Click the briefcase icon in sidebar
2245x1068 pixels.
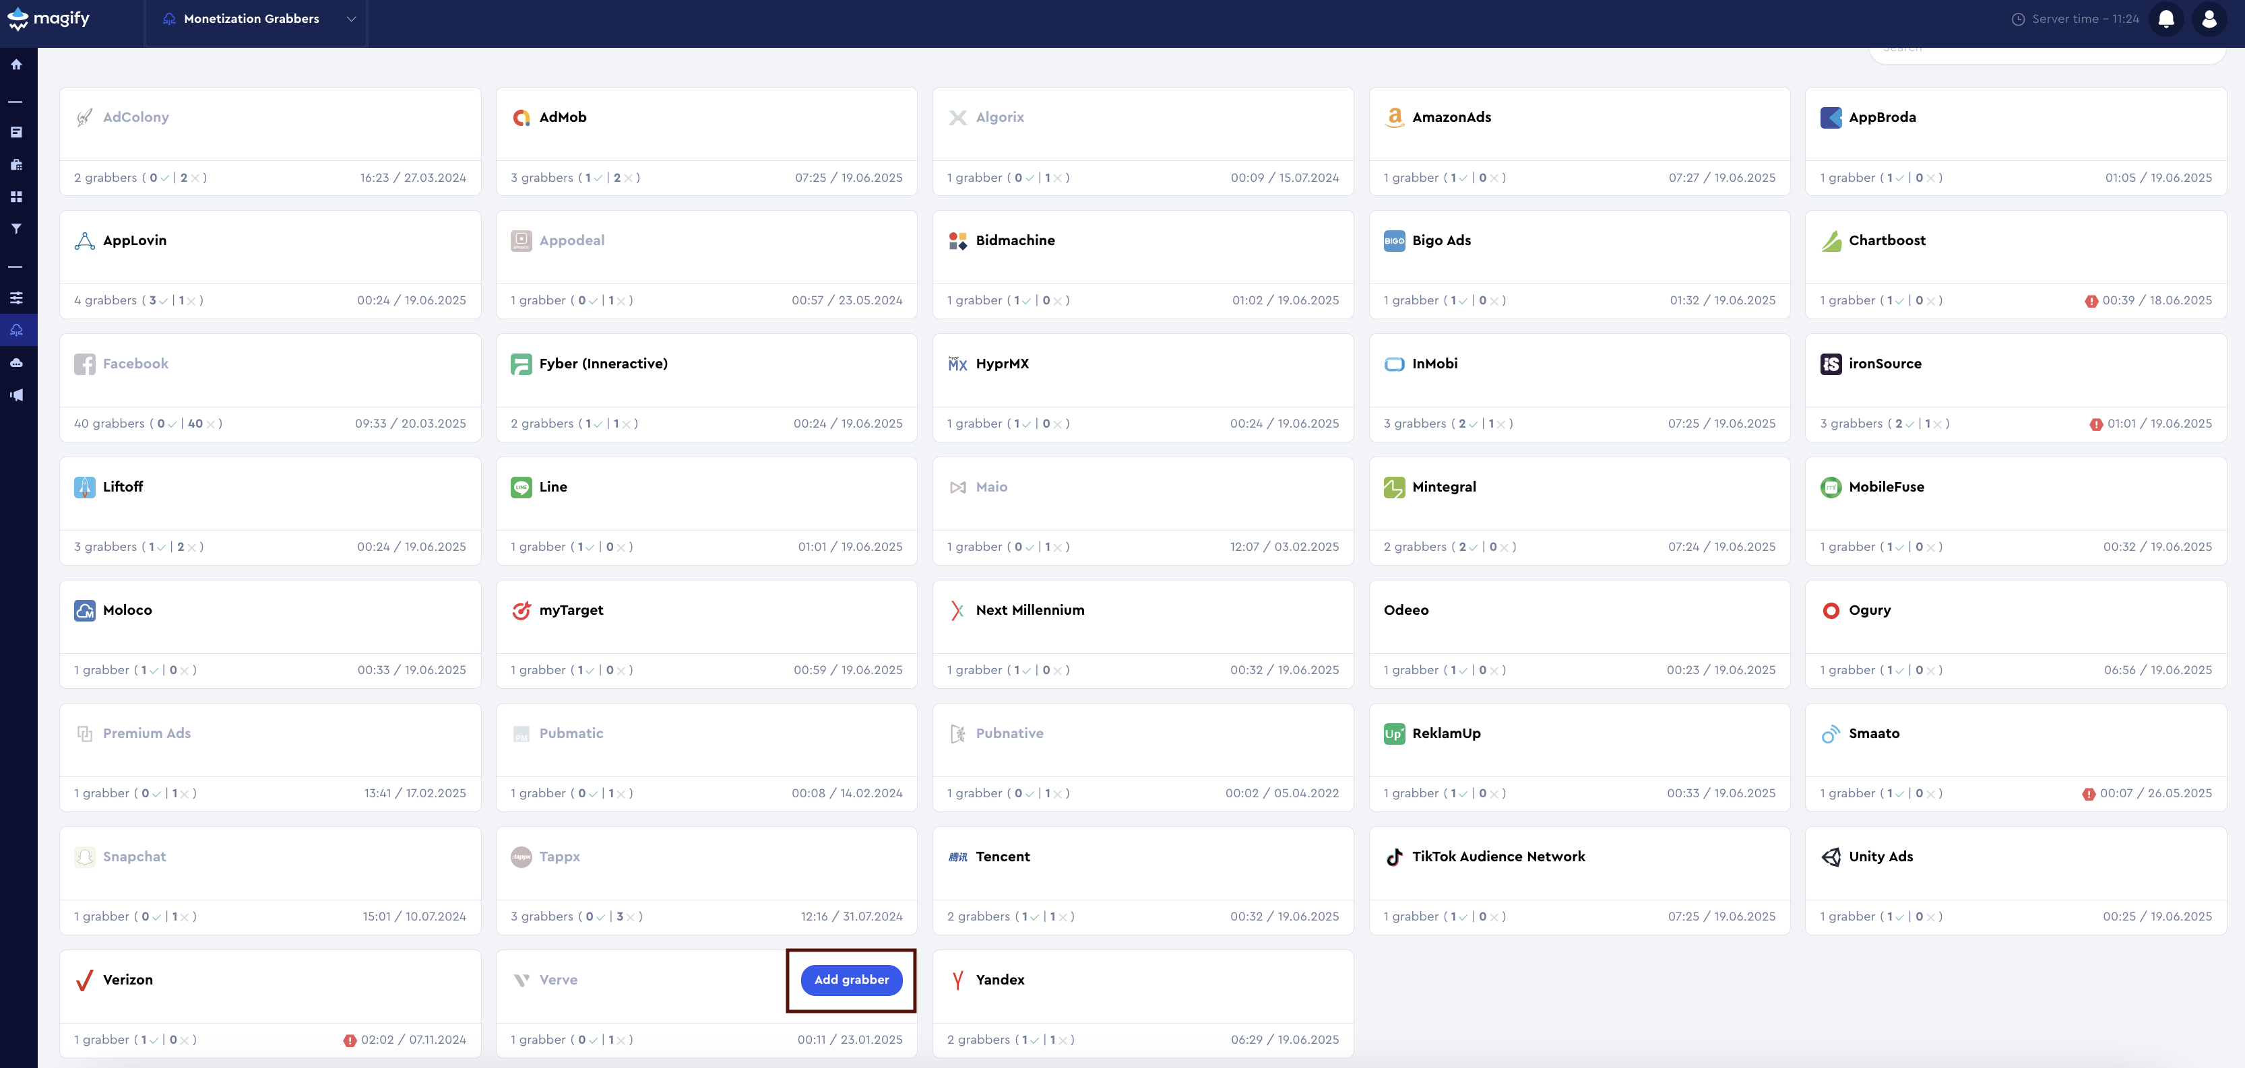[17, 164]
